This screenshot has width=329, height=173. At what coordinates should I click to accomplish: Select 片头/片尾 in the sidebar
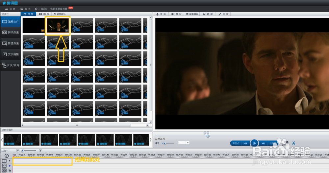[11, 65]
